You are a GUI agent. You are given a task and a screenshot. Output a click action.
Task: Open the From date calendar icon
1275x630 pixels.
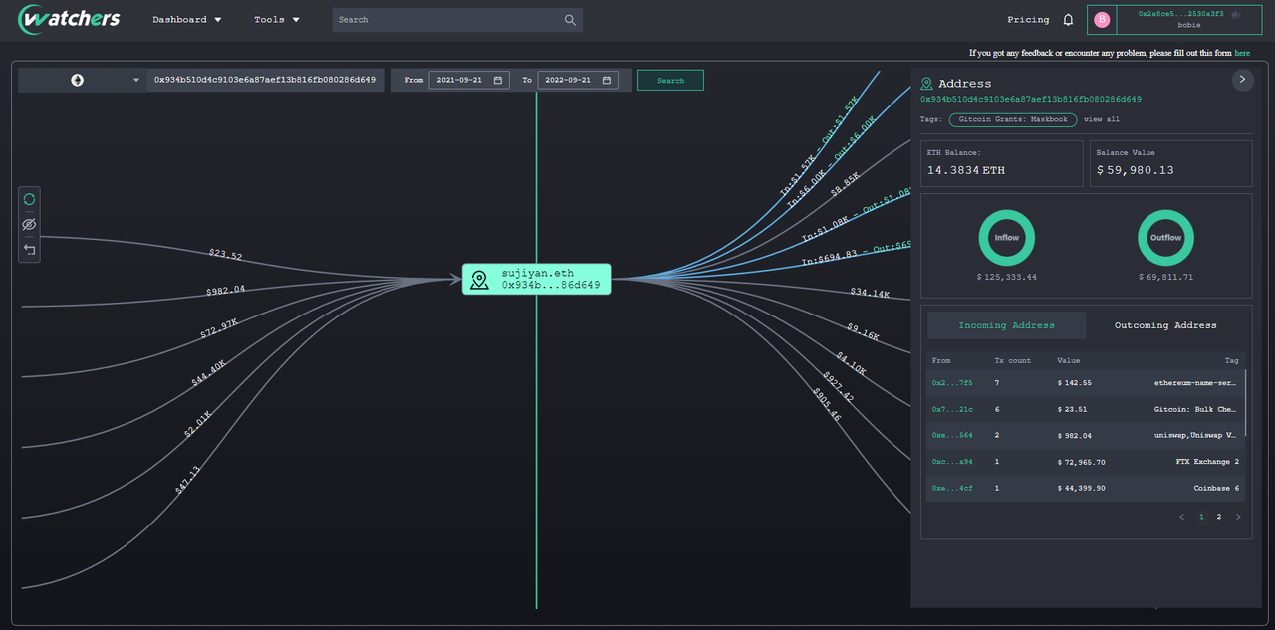pos(498,80)
